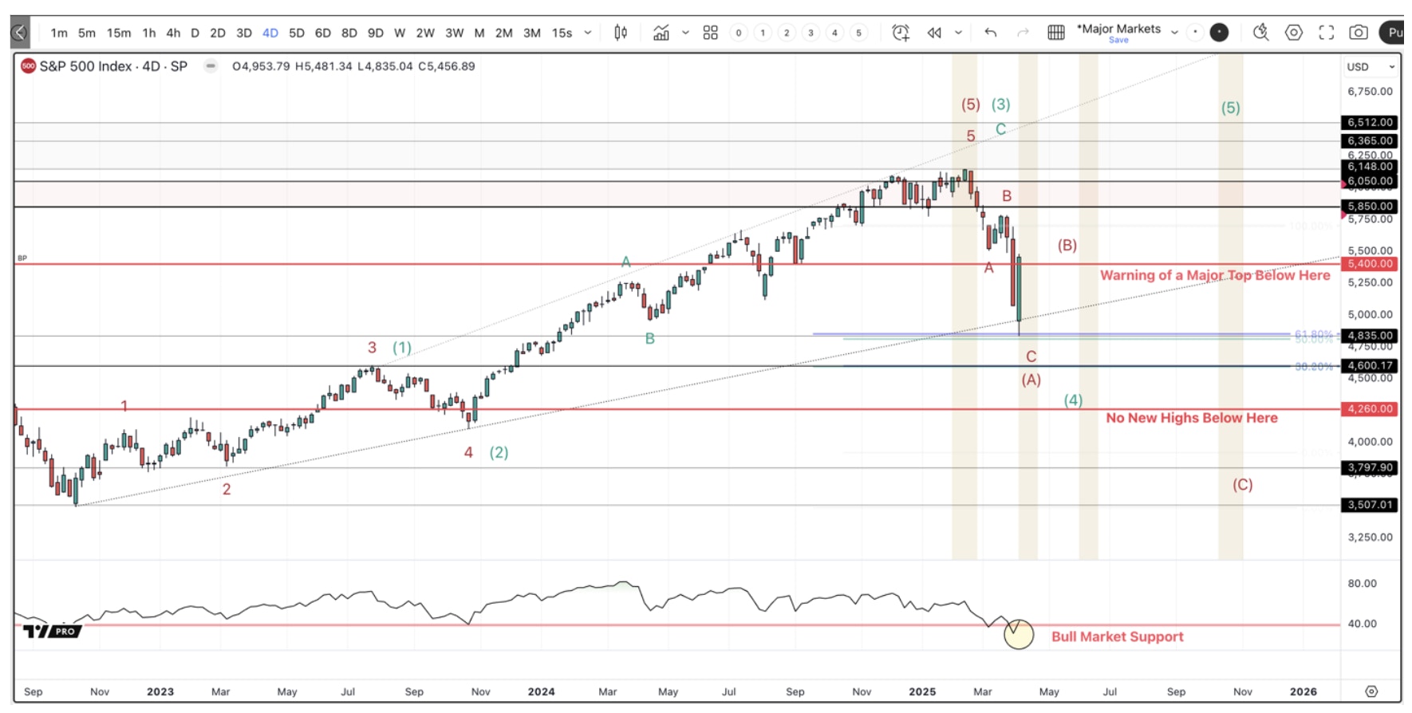
Task: Open chart settings hexagon icon
Action: [1294, 33]
